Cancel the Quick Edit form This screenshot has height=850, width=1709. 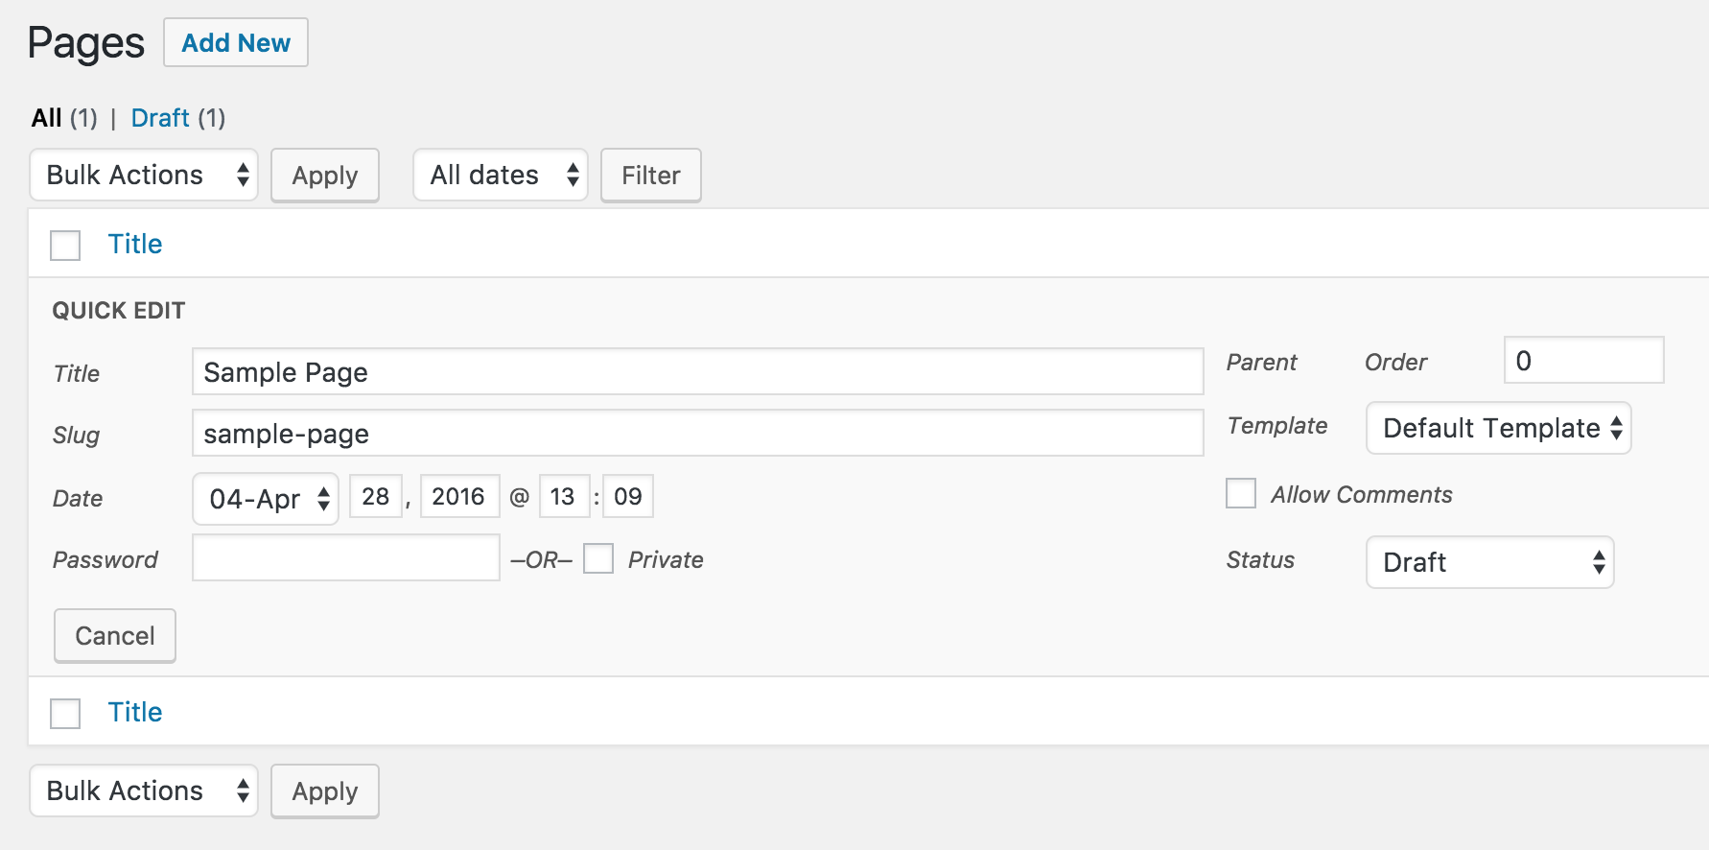pos(115,636)
